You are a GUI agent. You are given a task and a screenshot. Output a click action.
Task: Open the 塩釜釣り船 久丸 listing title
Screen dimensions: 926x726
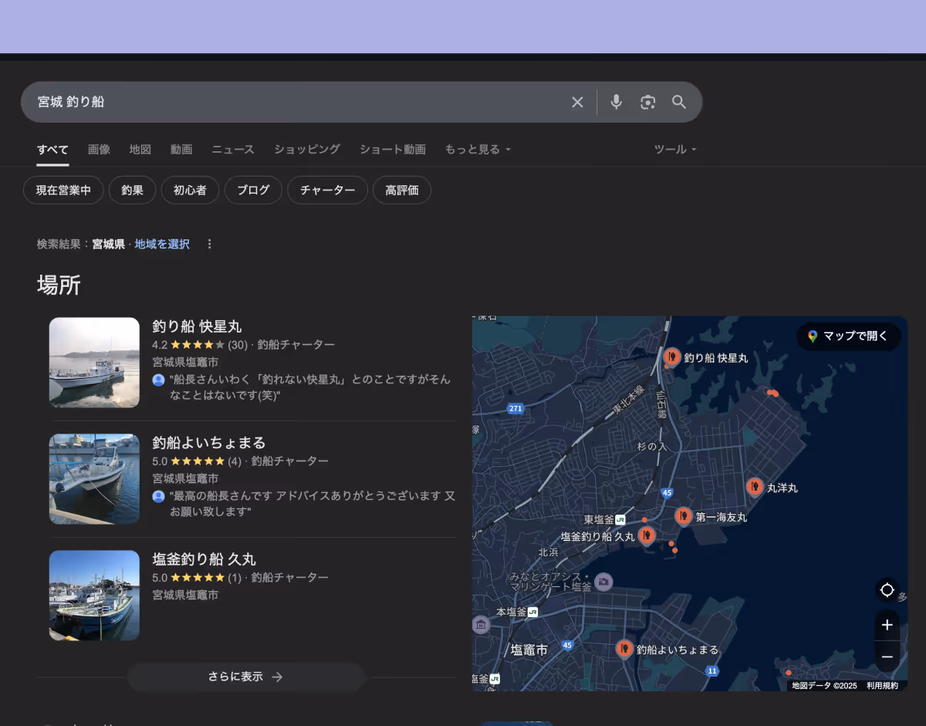click(x=204, y=559)
